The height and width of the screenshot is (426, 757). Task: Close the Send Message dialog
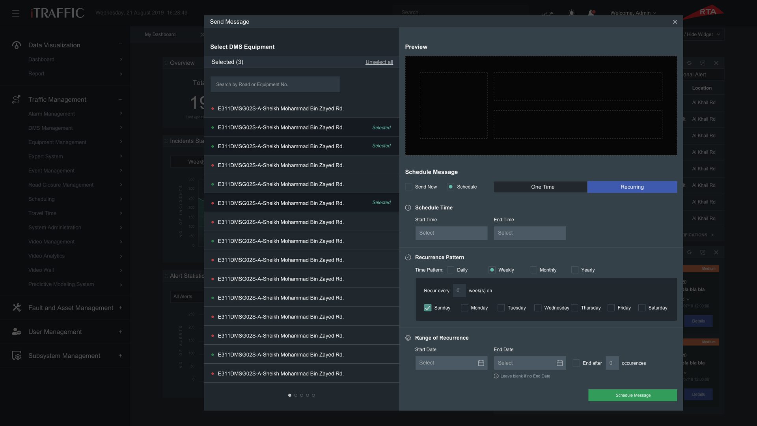click(x=675, y=22)
